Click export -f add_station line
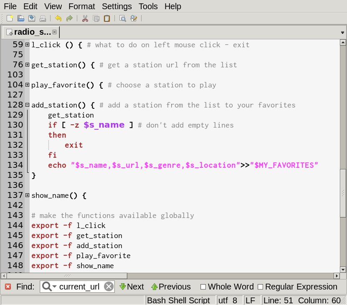The height and width of the screenshot is (305, 347). click(x=76, y=245)
